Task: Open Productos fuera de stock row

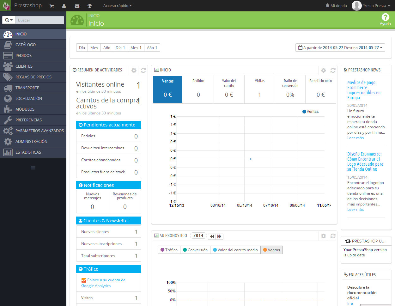Action: point(109,172)
